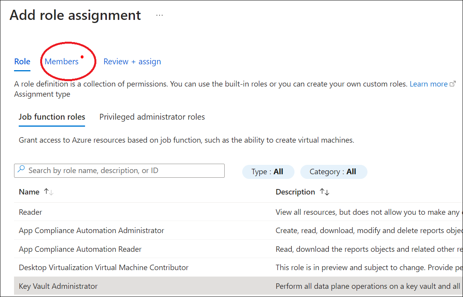Select the Reader role row

pyautogui.click(x=30, y=212)
